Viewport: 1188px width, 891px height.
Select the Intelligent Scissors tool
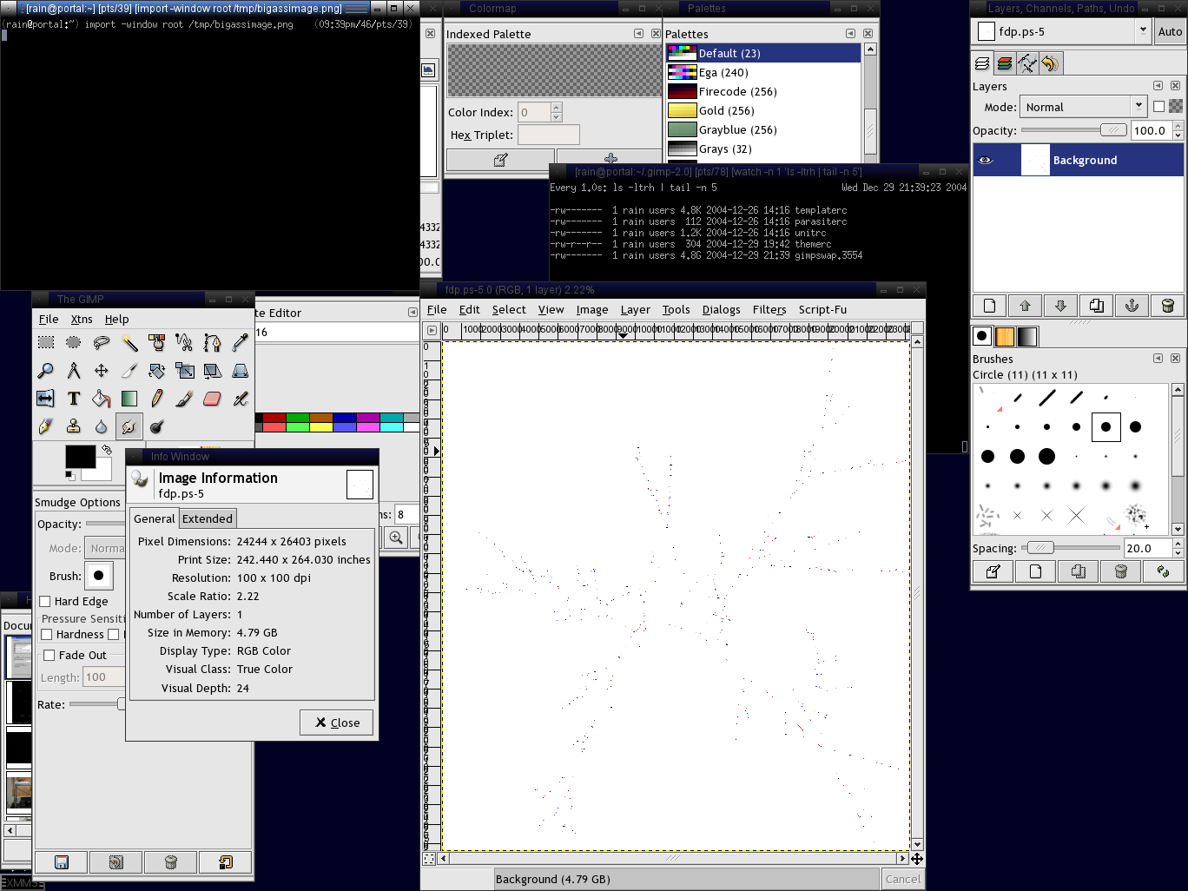click(185, 343)
